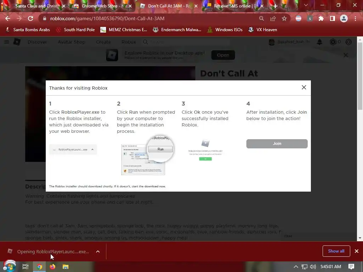Open the Robux balance icon
The height and width of the screenshot is (272, 363).
333,42
